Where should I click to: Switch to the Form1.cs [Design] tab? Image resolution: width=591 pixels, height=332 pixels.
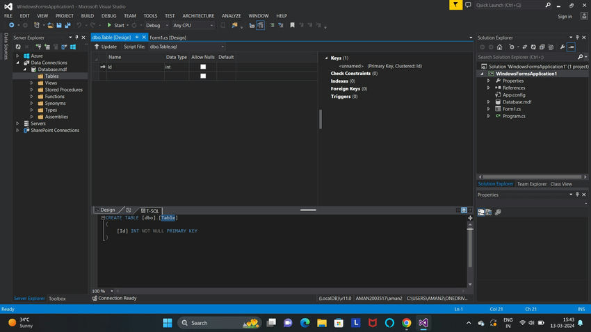point(168,38)
